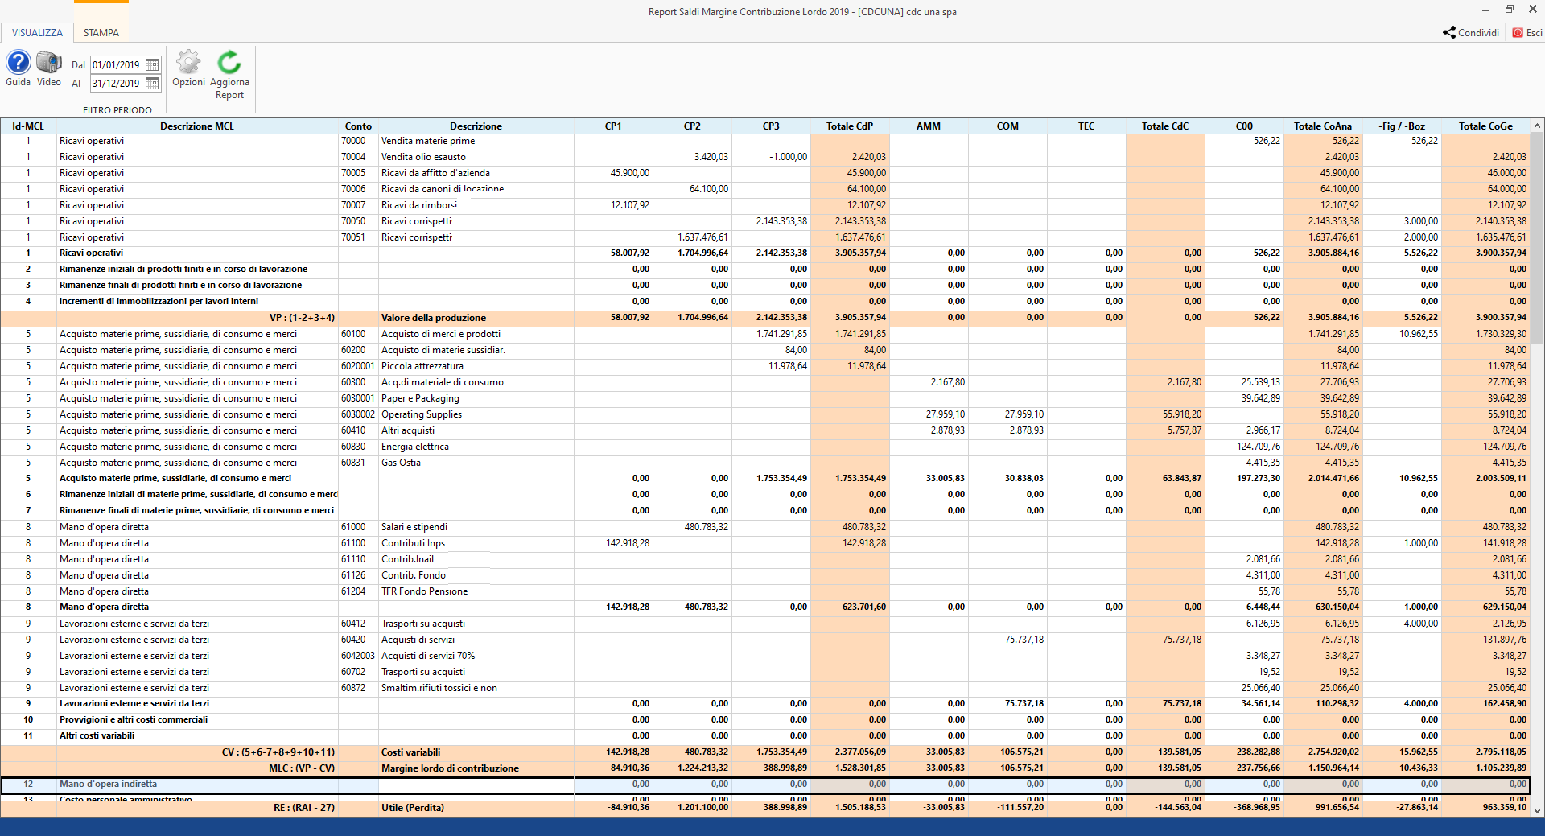This screenshot has width=1545, height=836.
Task: Select the value 124.709,76 in C00 column
Action: 1259,447
